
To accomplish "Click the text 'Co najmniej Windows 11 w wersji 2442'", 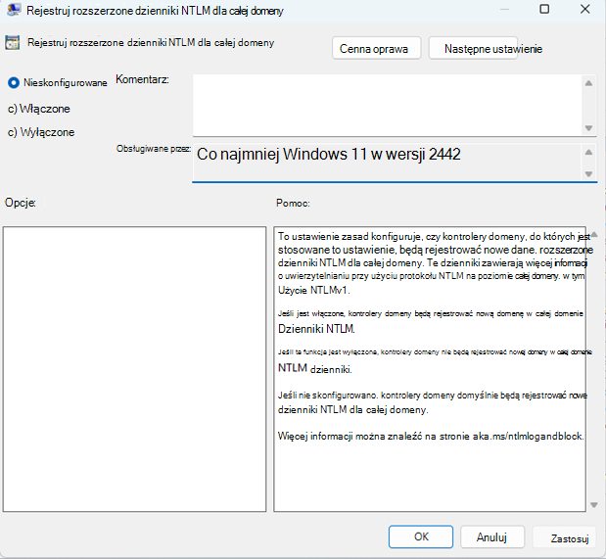I will 329,155.
